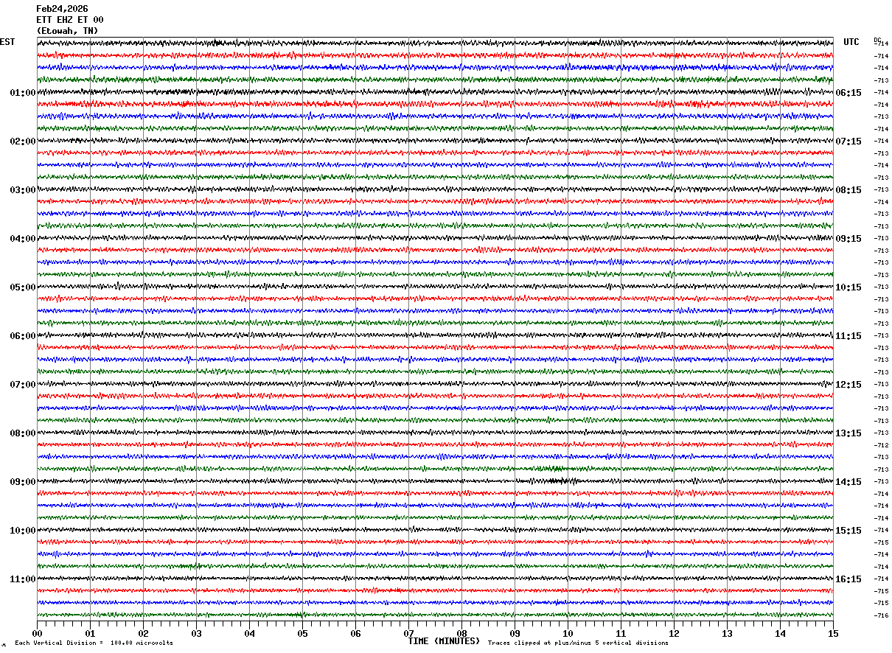Select the 11:00 EST row label

pyautogui.click(x=23, y=579)
